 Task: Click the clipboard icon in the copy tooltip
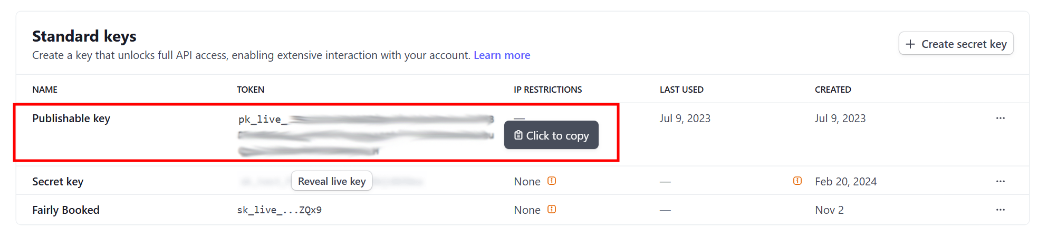pyautogui.click(x=518, y=135)
